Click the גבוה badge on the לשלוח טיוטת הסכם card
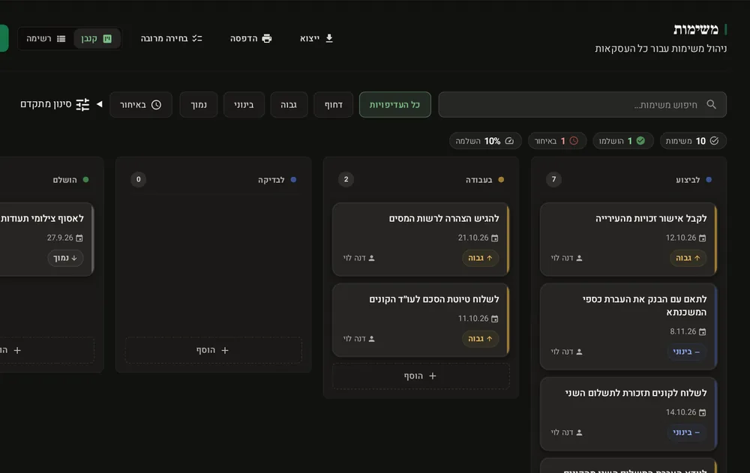 point(480,339)
